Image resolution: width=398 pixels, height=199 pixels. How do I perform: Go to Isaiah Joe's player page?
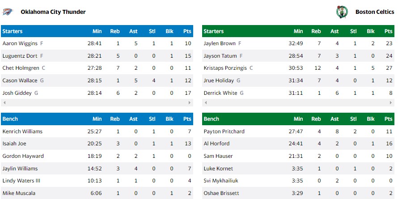click(13, 144)
